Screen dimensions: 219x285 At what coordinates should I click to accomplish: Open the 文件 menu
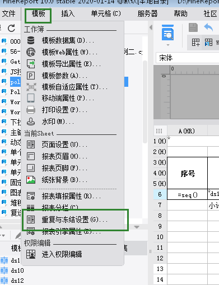8,13
